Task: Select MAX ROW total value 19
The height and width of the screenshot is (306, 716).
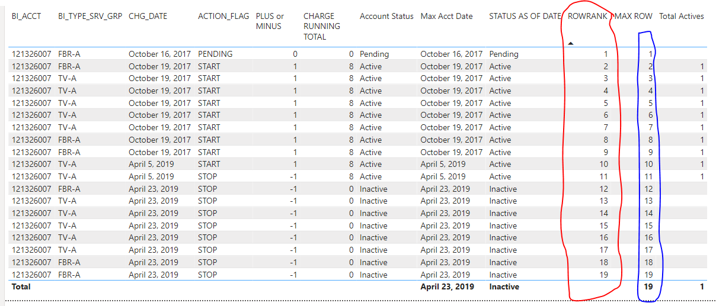Action: click(x=648, y=286)
